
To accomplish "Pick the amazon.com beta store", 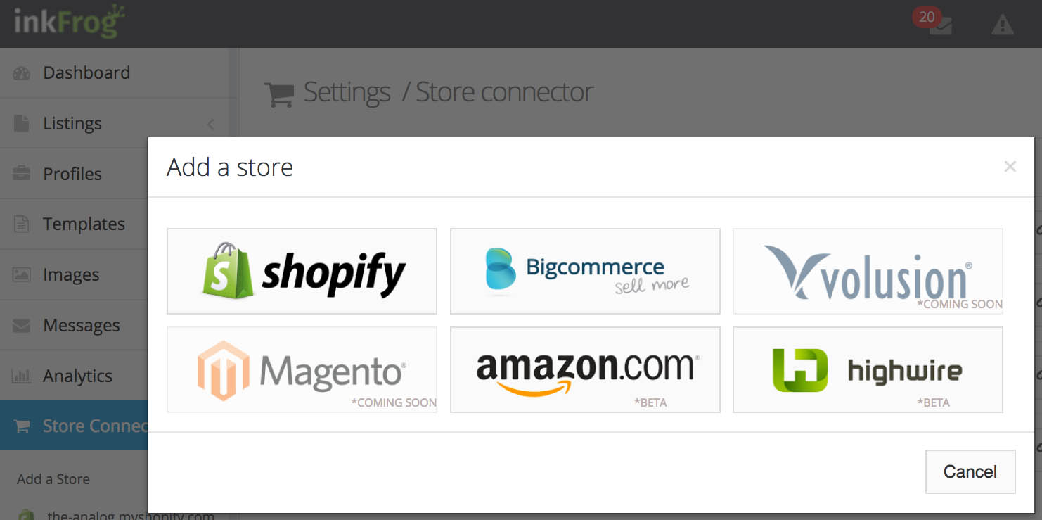I will pyautogui.click(x=585, y=369).
